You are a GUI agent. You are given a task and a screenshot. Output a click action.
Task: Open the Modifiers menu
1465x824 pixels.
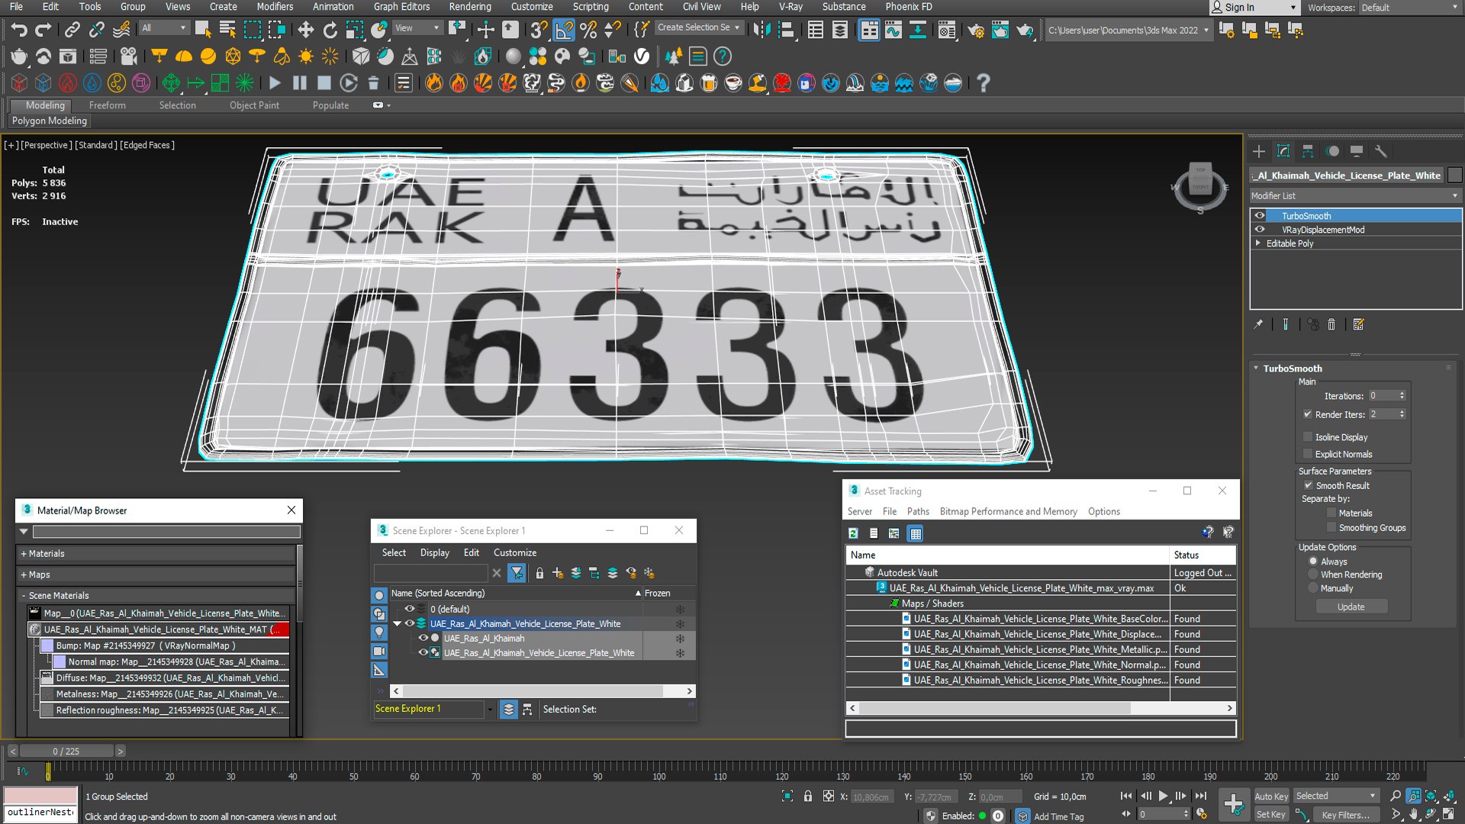coord(275,7)
